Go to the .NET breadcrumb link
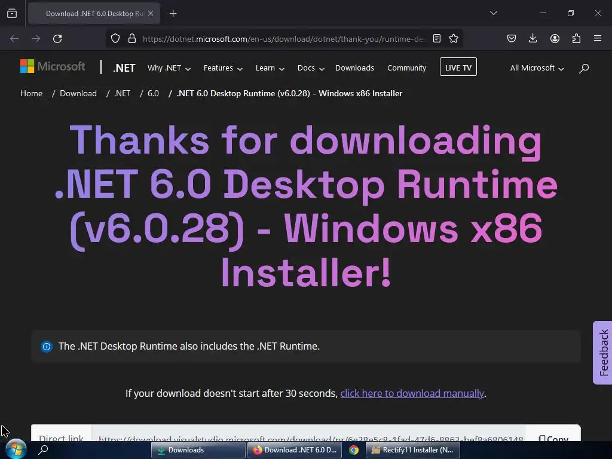 point(122,93)
